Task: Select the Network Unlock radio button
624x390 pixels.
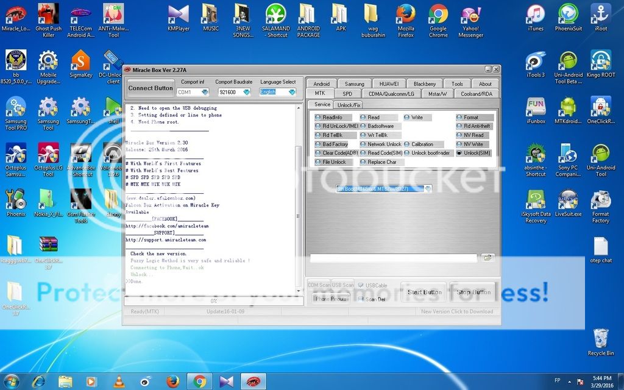Action: point(363,144)
